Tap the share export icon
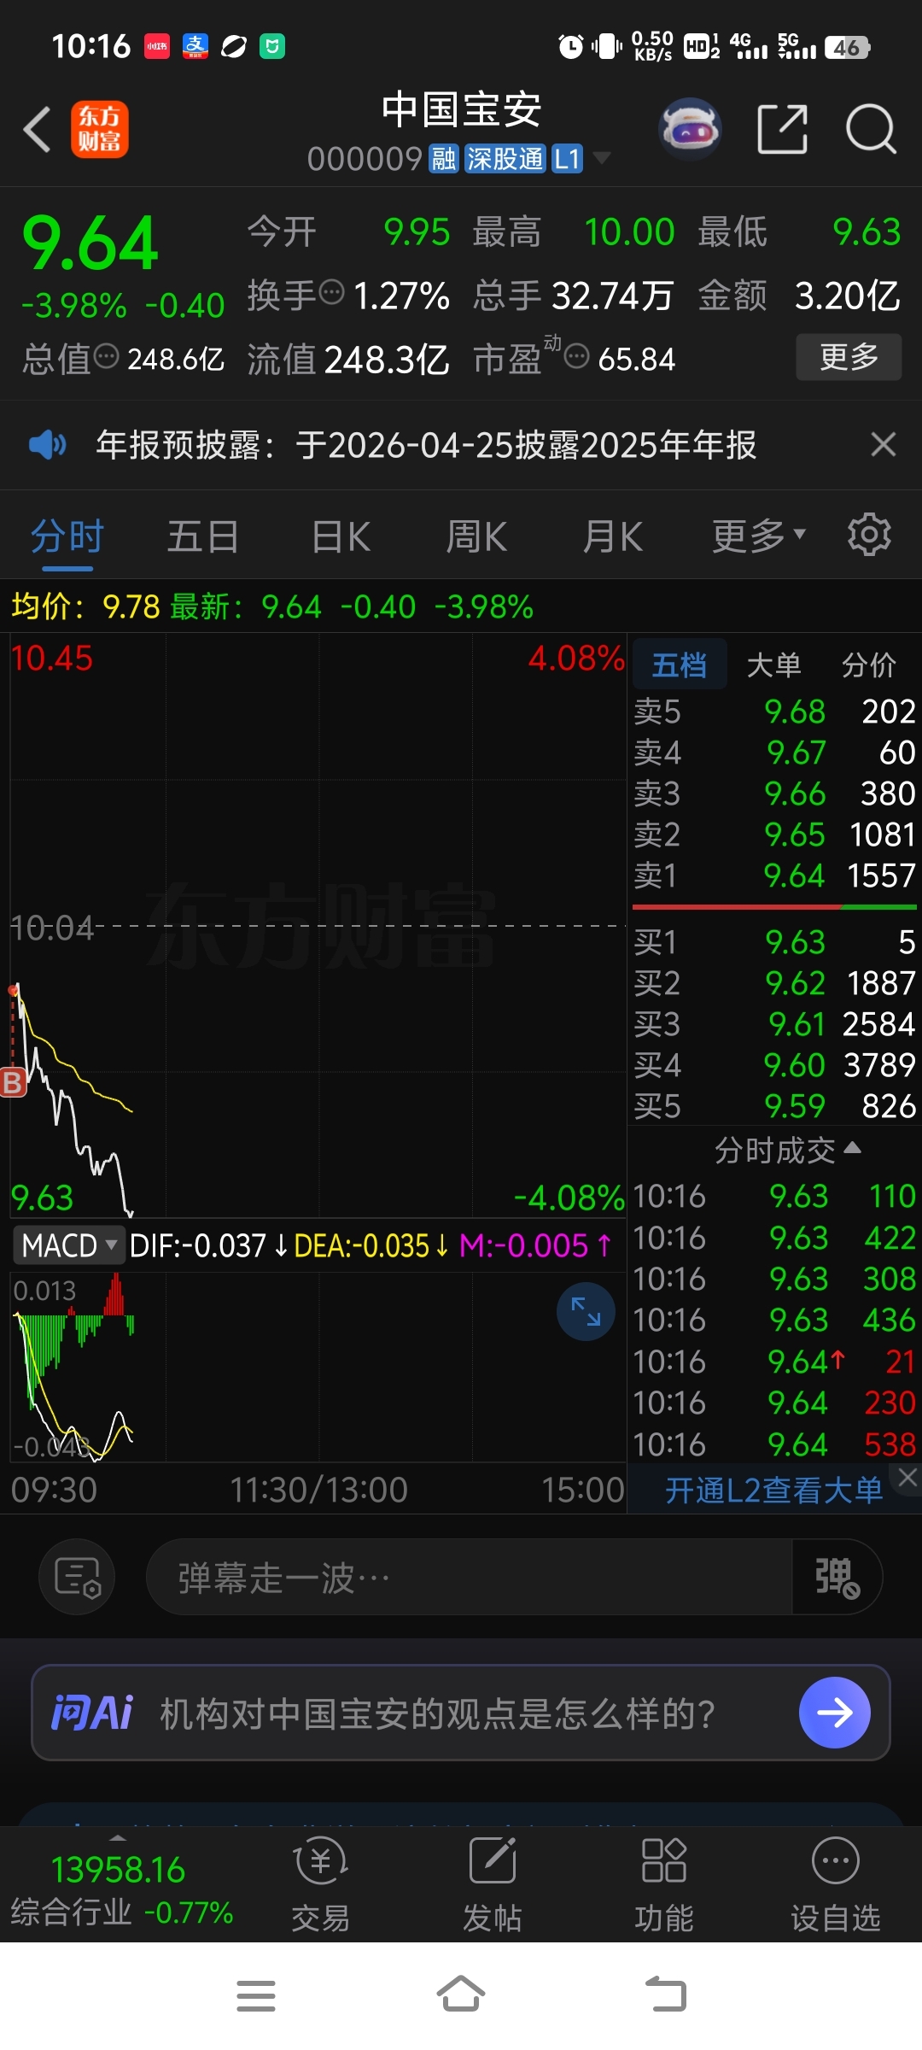This screenshot has width=922, height=2050. pyautogui.click(x=782, y=130)
